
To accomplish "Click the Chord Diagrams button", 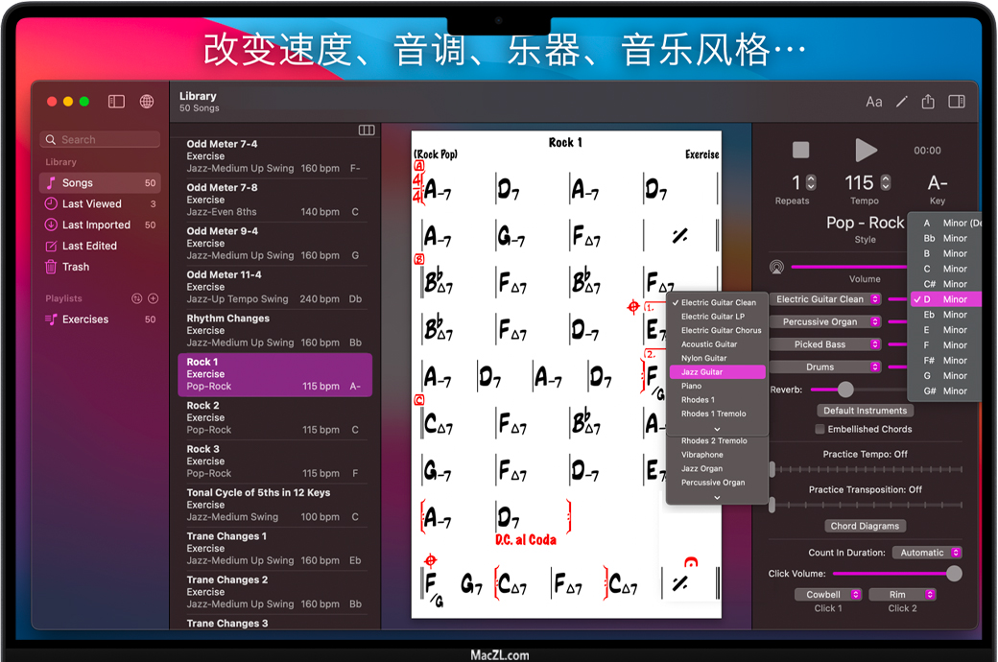I will (x=865, y=526).
